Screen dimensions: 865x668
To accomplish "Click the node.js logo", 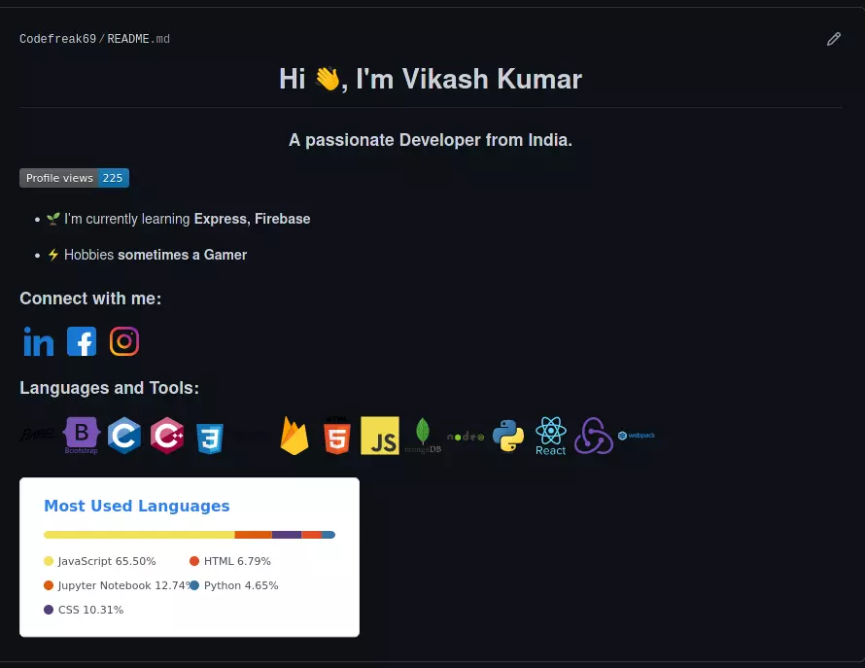I will click(466, 437).
